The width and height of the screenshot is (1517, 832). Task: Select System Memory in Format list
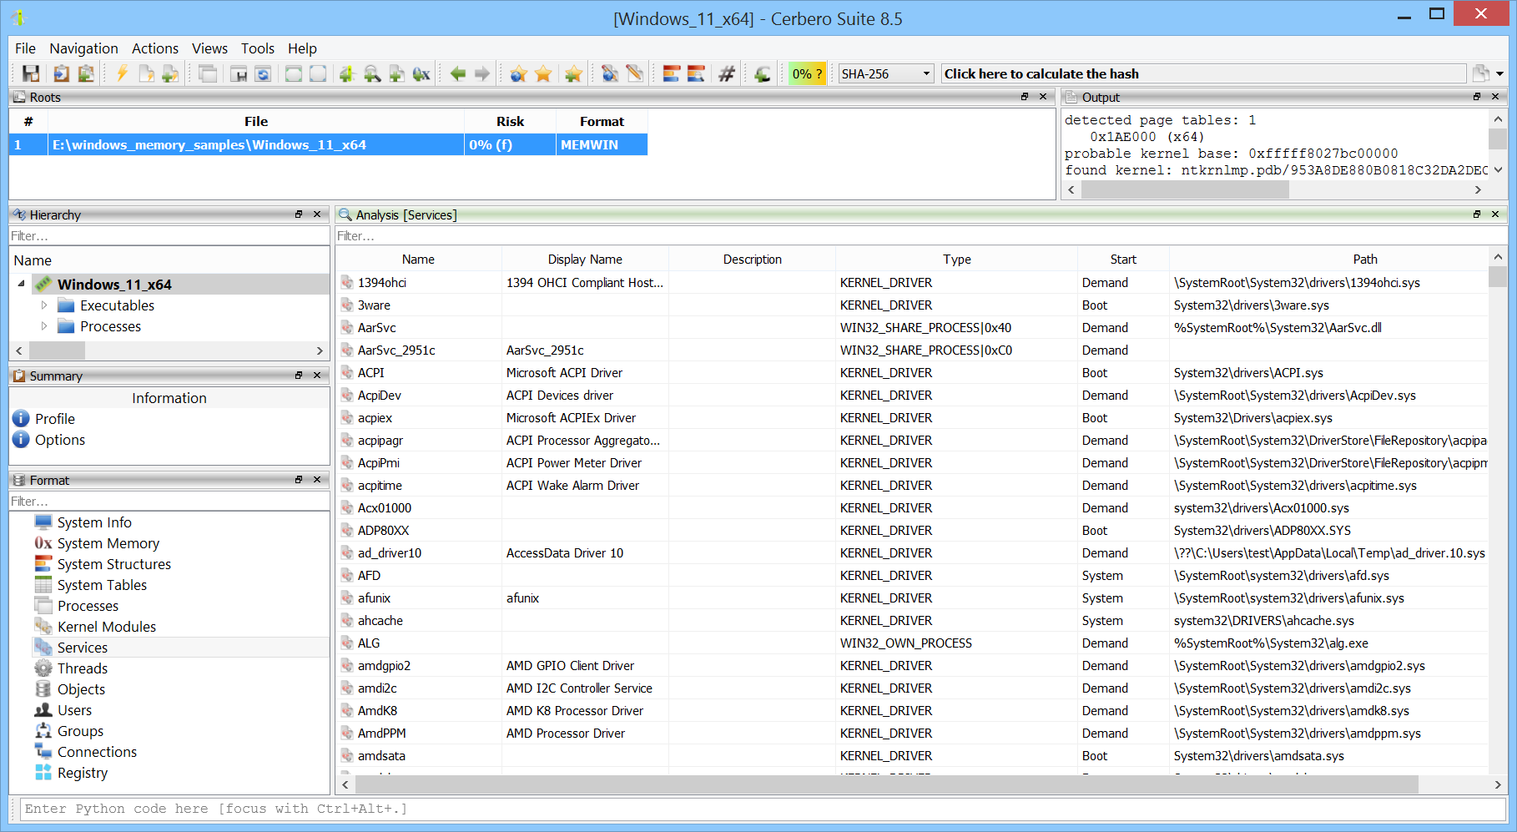[x=108, y=543]
